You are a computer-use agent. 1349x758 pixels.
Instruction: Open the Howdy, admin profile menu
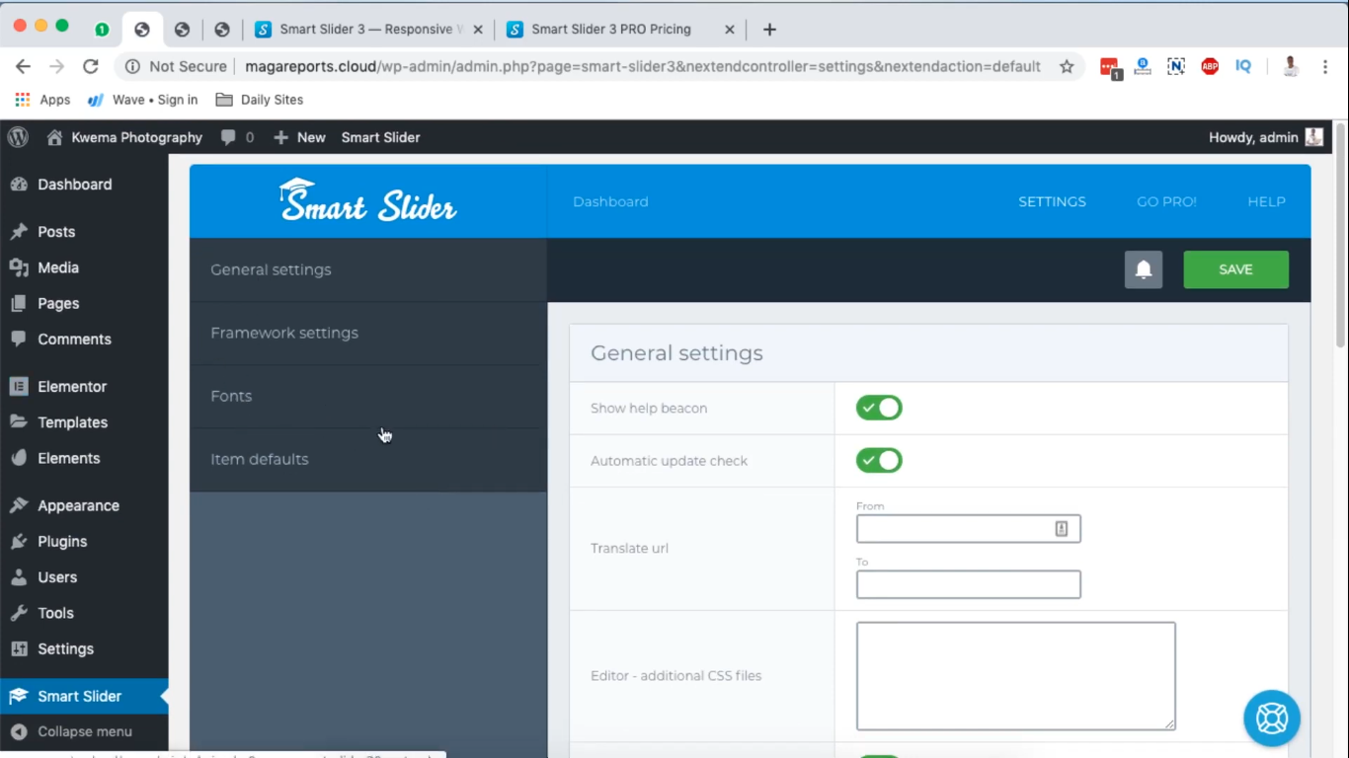tap(1265, 137)
